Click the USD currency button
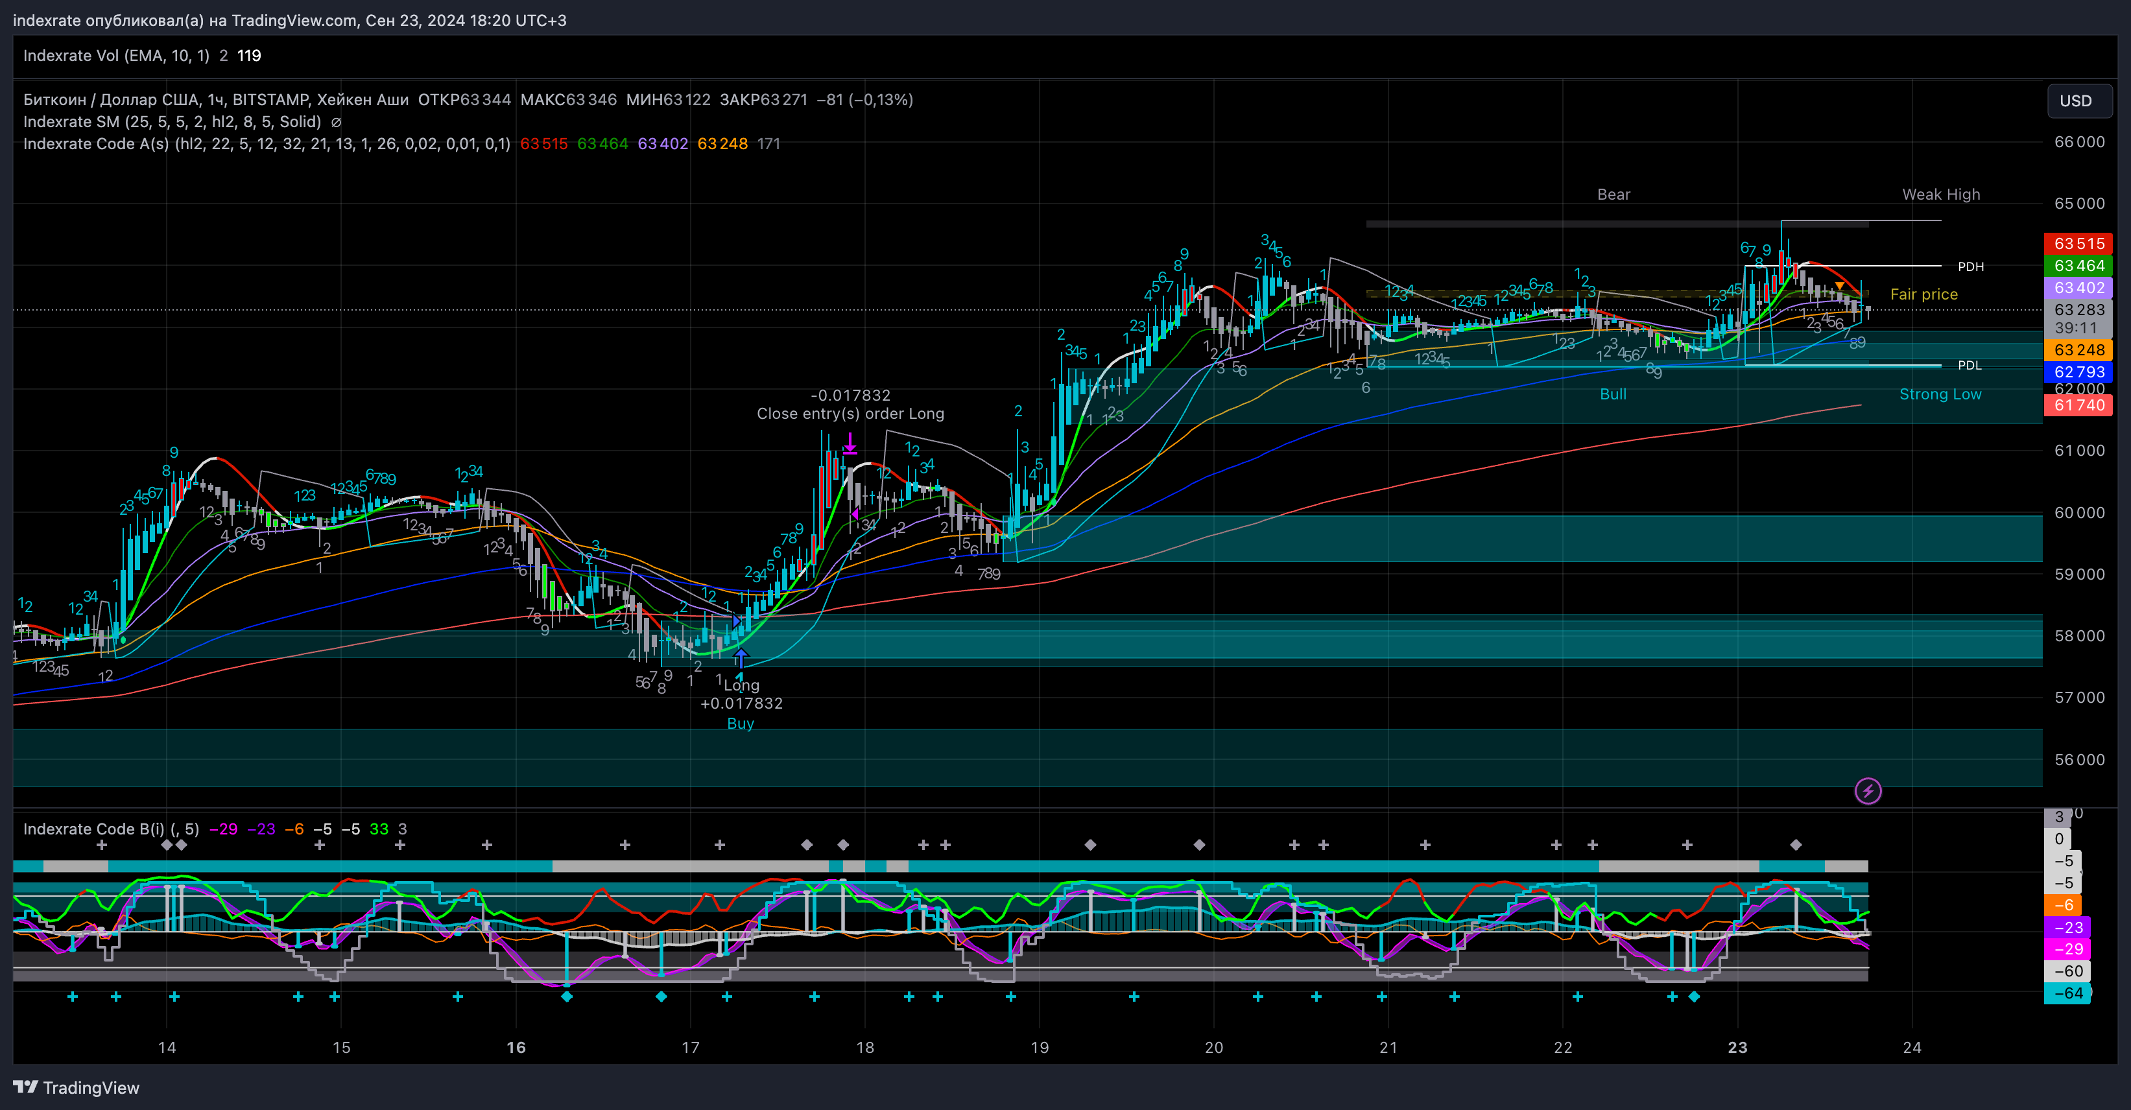Screen dimensions: 2131x1110 [2079, 101]
